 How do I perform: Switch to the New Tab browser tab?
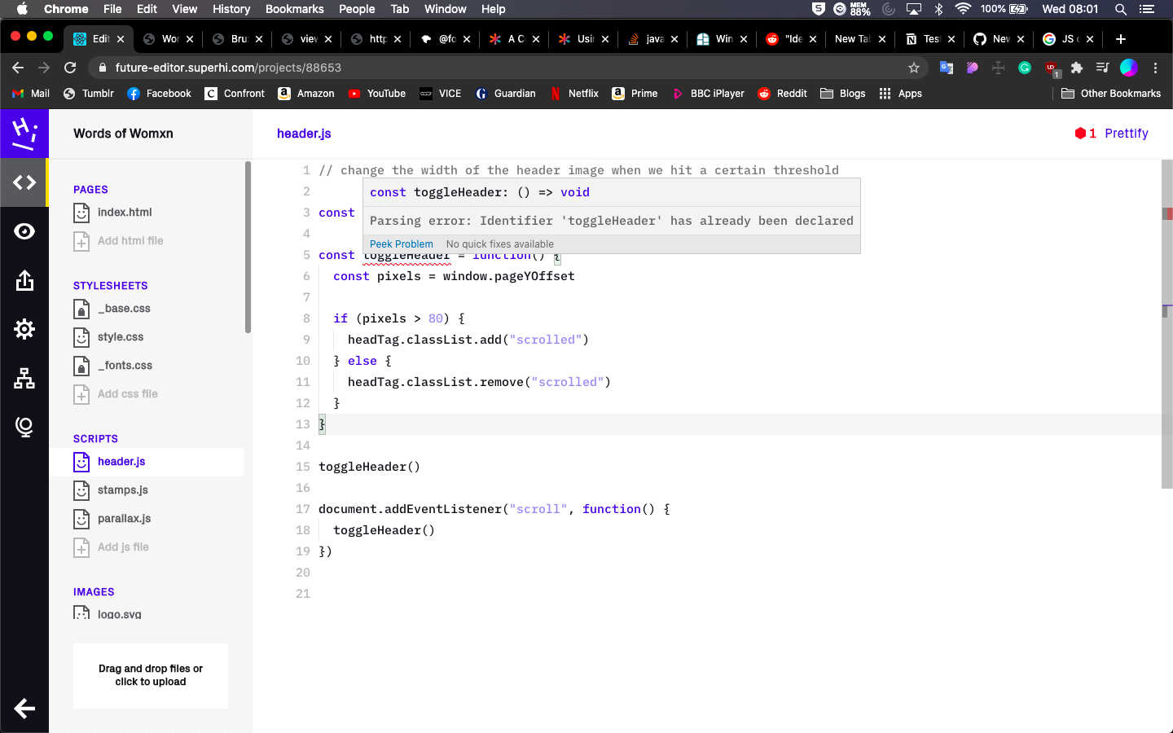[x=852, y=38]
